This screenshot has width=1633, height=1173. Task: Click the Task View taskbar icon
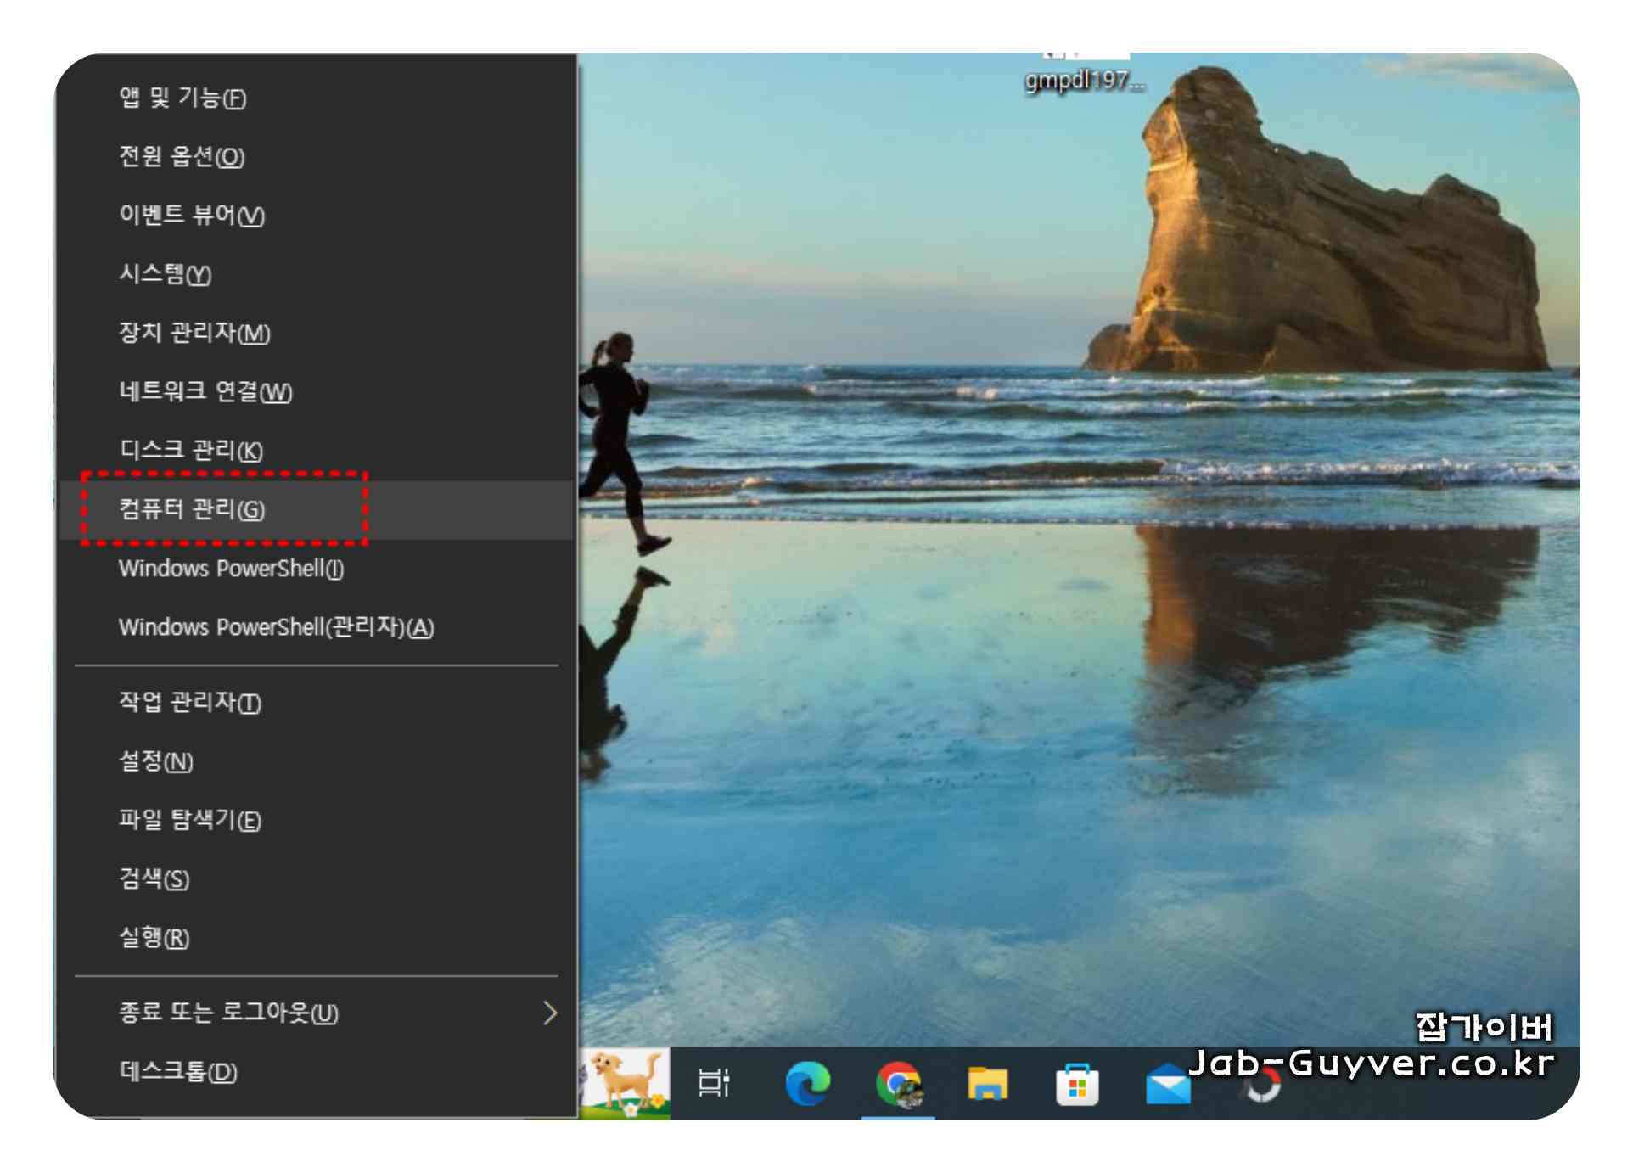713,1083
